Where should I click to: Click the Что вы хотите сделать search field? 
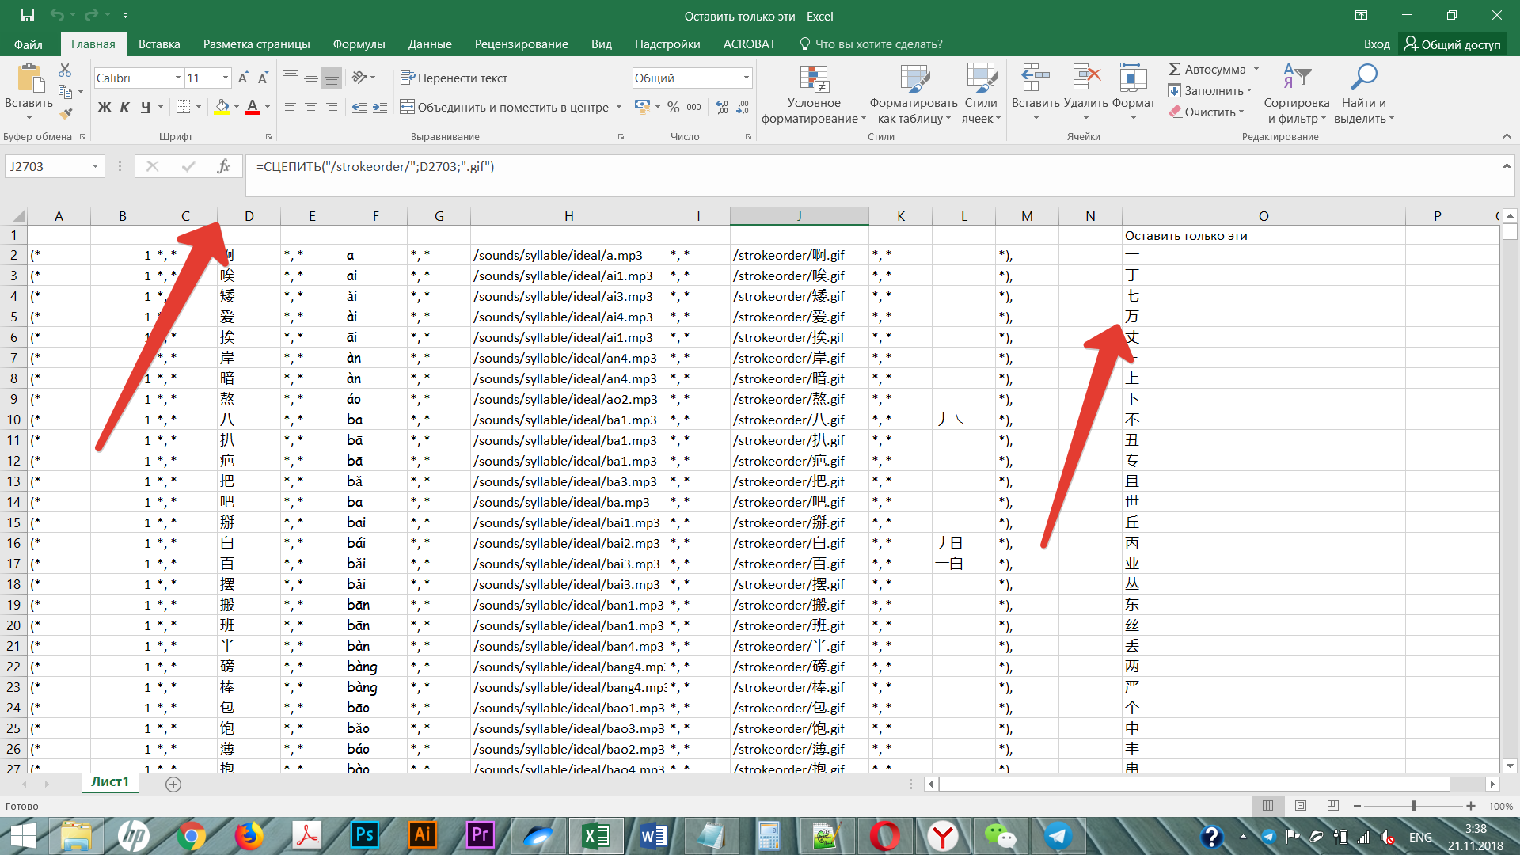click(871, 44)
